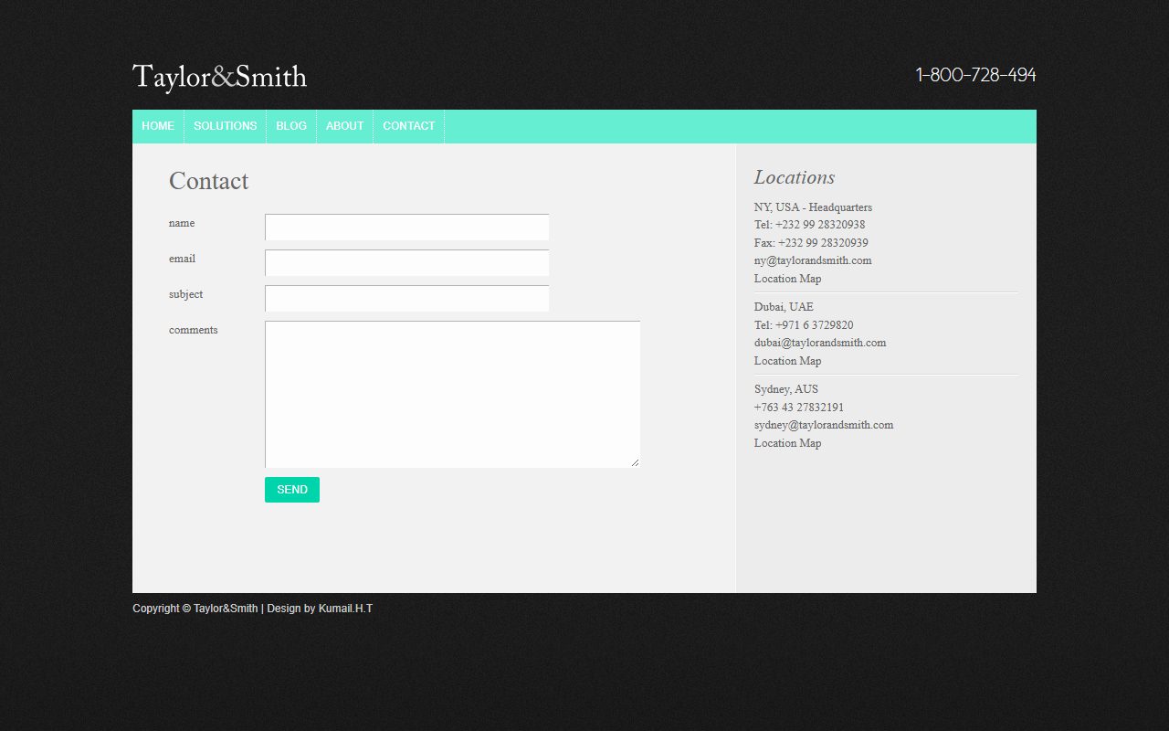Click the Dubai telephone number +971 6 3729820
This screenshot has width=1169, height=731.
(x=815, y=325)
